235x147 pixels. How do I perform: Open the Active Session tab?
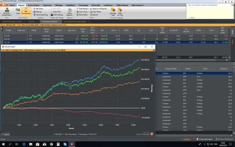(34, 5)
